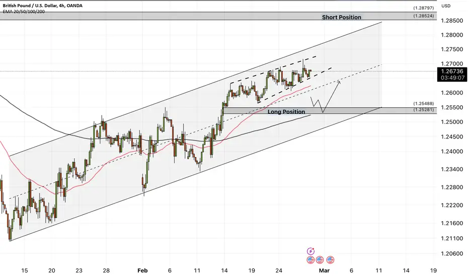Click the (1.25281) price label
Screen dimensions: 469x277
pos(424,110)
